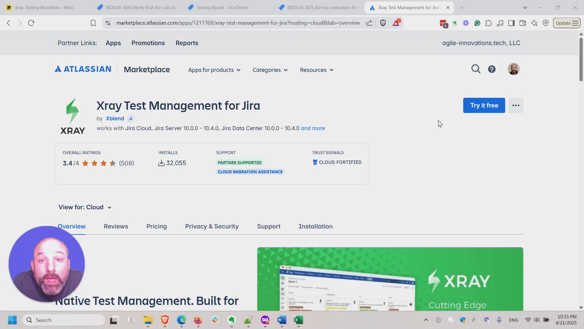The height and width of the screenshot is (329, 584).
Task: Switch to the Pricing tab
Action: [156, 226]
